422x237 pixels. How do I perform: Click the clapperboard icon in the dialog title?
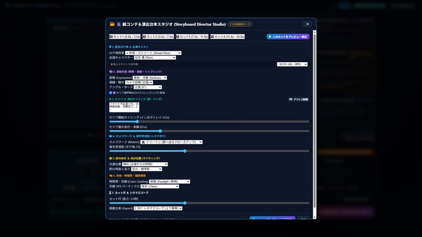(x=112, y=24)
